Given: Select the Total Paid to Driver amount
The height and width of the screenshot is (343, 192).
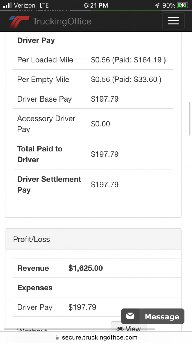Looking at the screenshot, I should [x=105, y=154].
